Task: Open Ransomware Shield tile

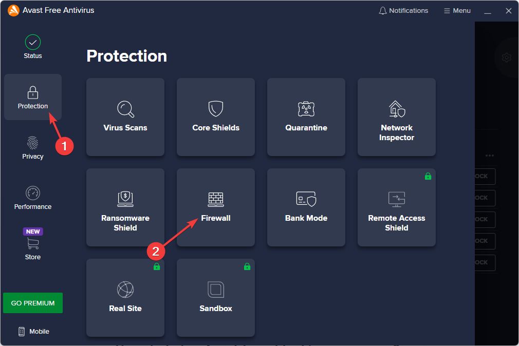Action: click(125, 207)
